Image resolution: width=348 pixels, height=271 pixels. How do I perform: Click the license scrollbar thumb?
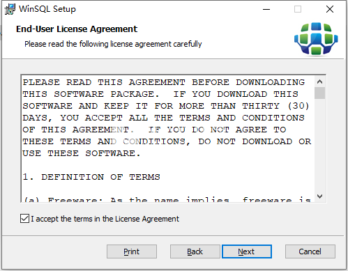(x=319, y=93)
